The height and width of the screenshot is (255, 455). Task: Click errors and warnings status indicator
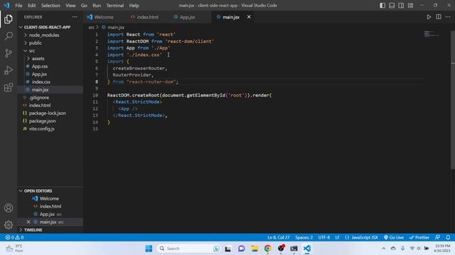[14, 237]
